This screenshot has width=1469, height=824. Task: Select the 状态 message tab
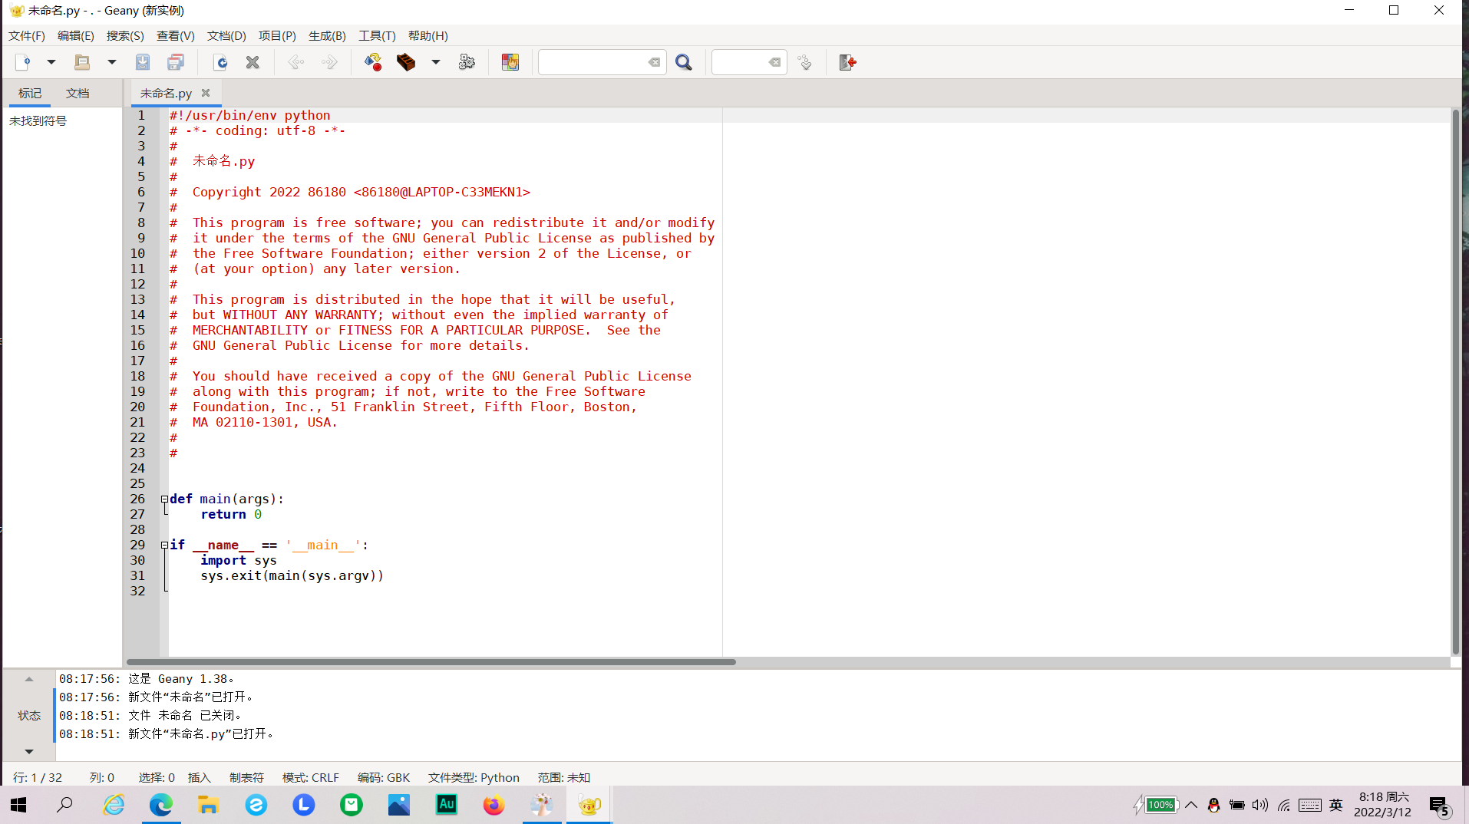tap(29, 715)
